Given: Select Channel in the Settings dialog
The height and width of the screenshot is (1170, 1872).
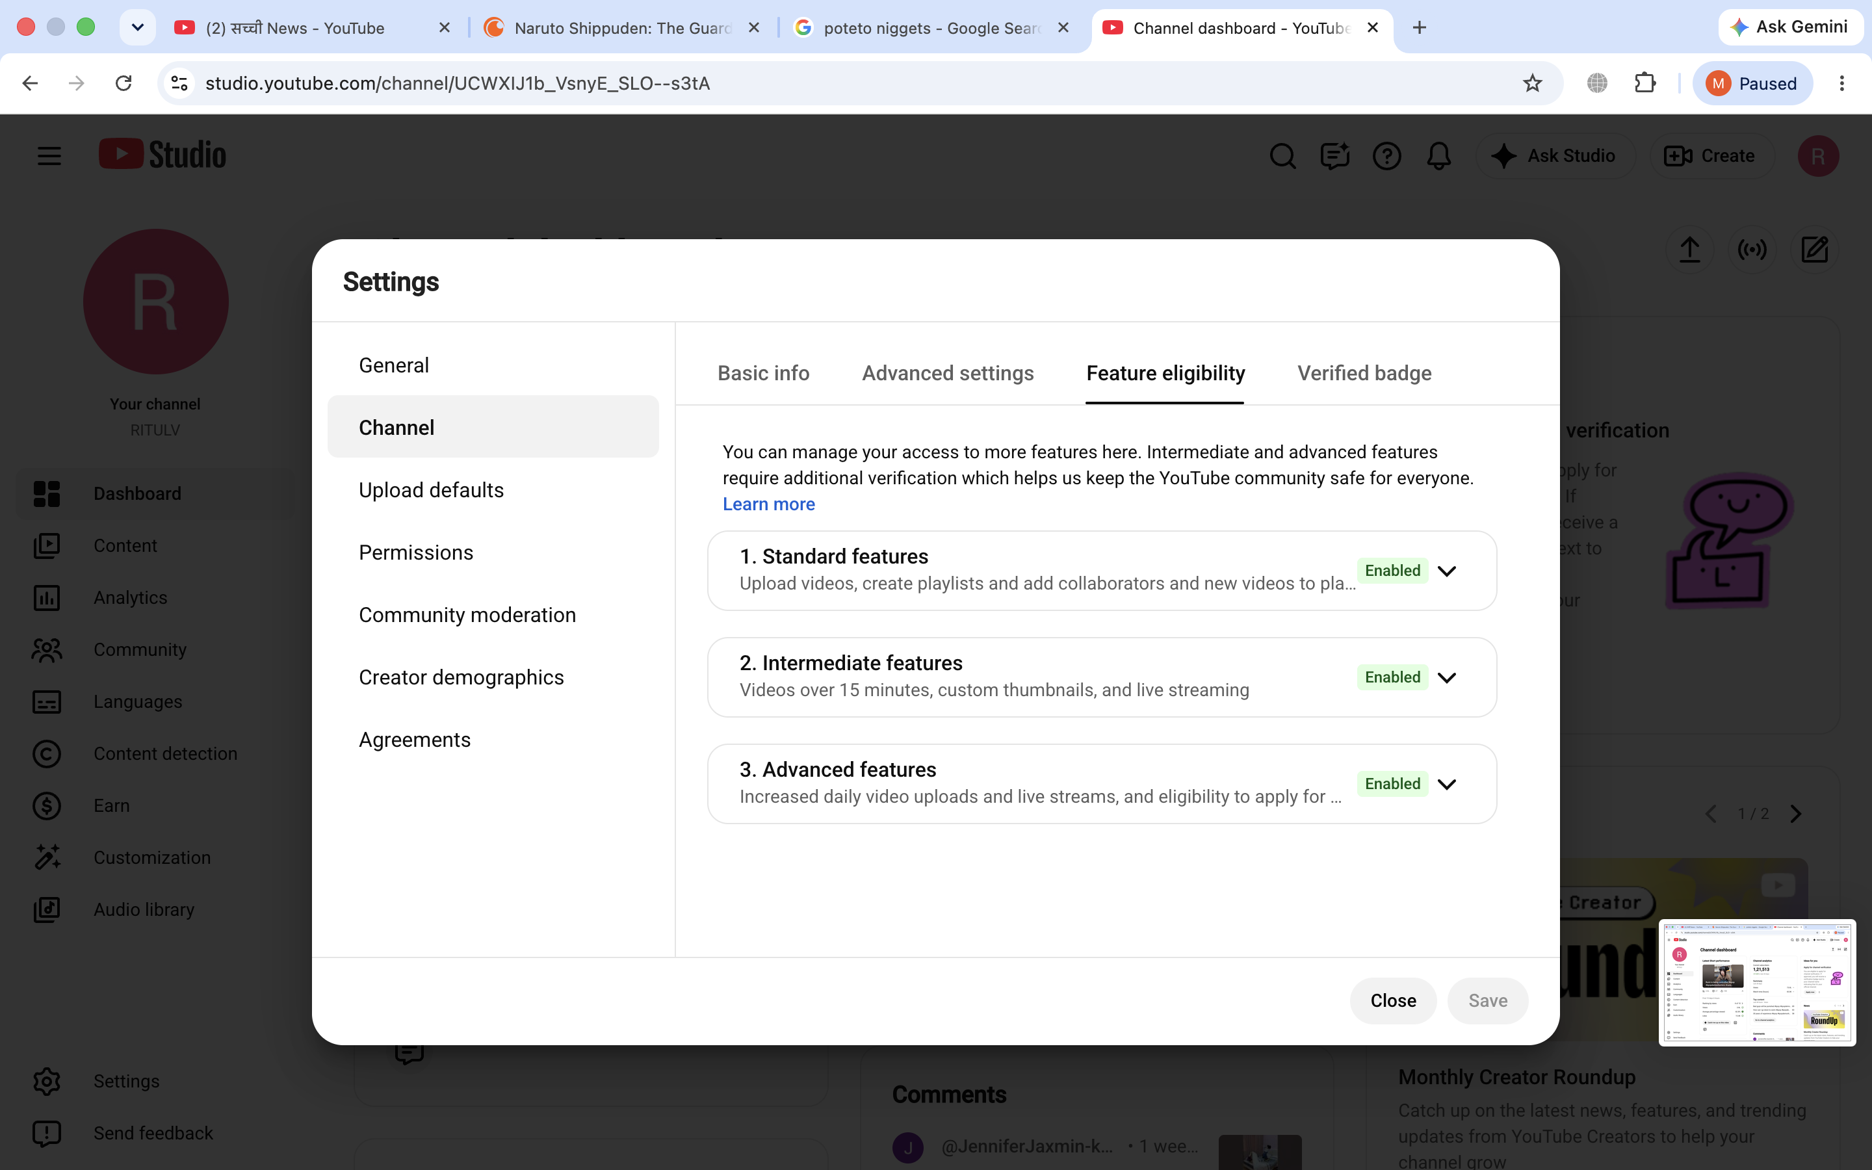Looking at the screenshot, I should [493, 427].
